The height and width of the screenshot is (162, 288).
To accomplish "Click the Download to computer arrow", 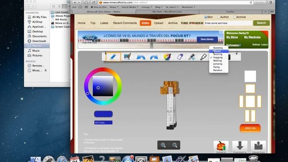I will [240, 147].
